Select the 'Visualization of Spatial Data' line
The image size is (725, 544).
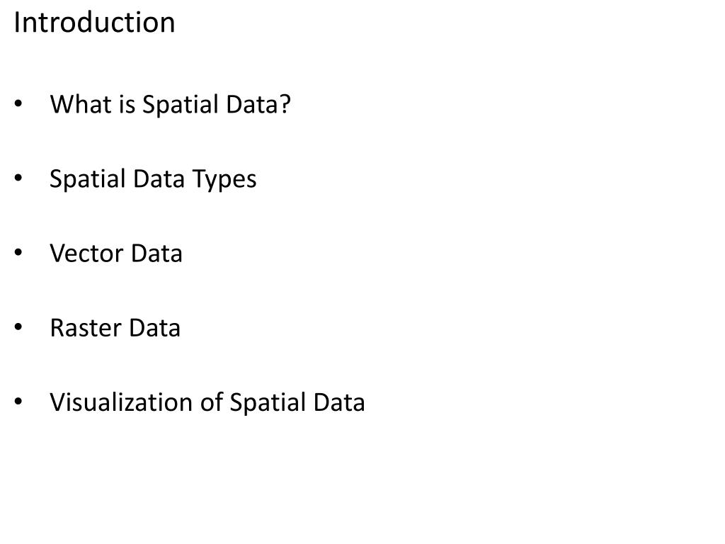[207, 402]
